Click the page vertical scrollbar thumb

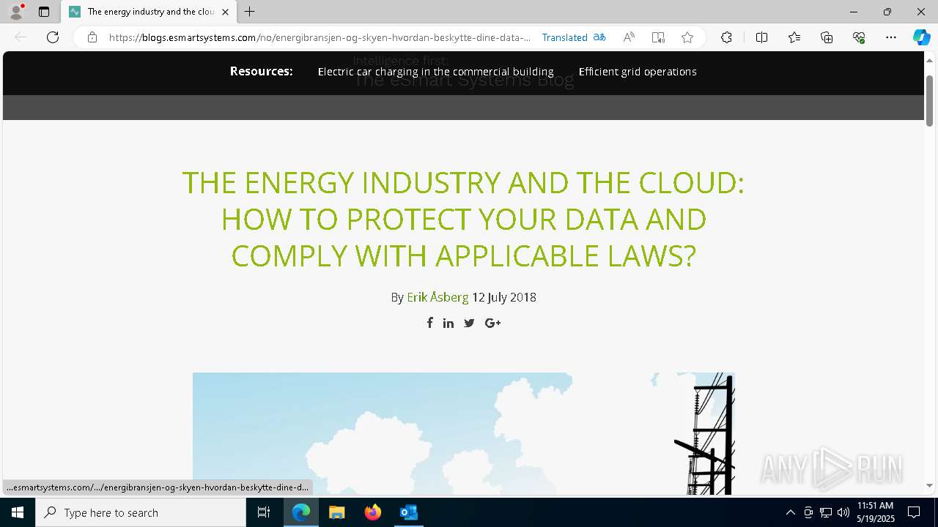coord(929,100)
